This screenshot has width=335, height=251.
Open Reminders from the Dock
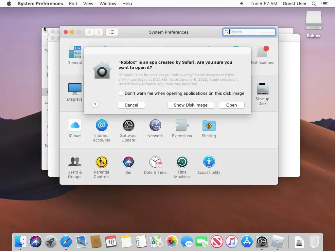141,242
